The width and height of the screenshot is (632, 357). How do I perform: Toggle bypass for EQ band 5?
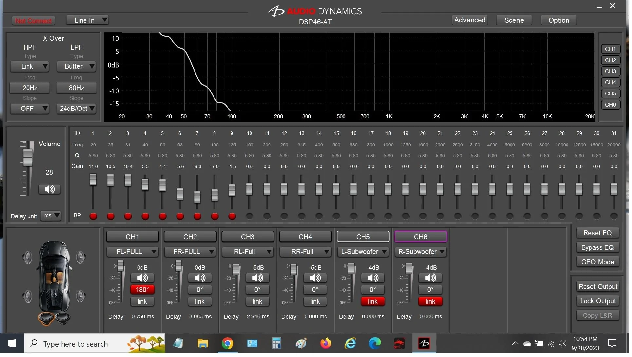(163, 217)
